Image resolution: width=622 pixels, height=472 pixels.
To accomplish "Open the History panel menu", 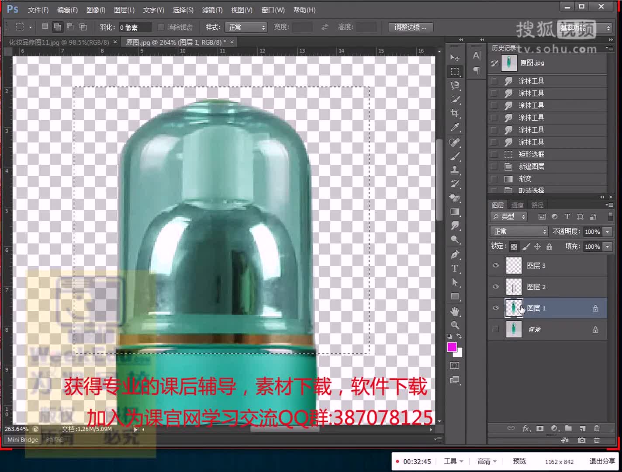I will click(x=609, y=48).
